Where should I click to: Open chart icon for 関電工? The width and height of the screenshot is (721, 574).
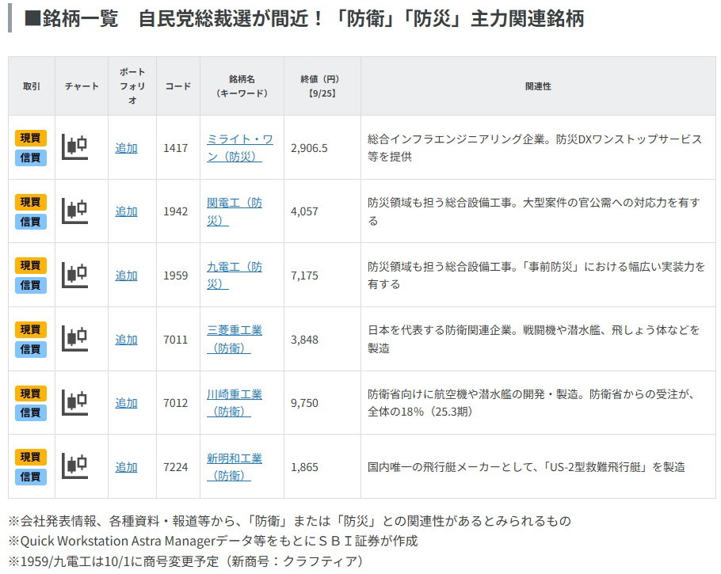click(75, 211)
